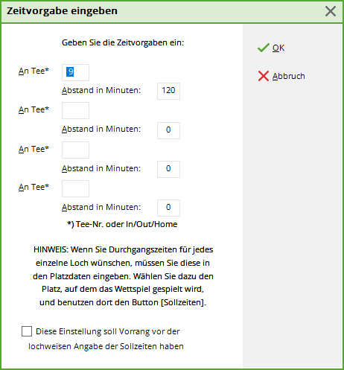344x370 pixels.
Task: Cancel using the Abbruch text button
Action: coord(289,76)
